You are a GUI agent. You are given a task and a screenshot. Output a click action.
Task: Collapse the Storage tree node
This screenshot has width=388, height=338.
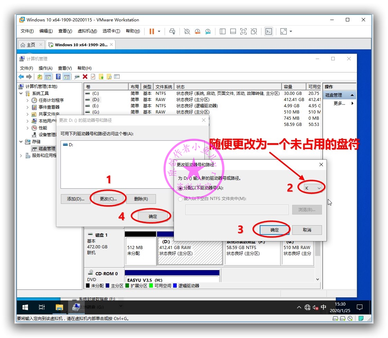coord(21,142)
